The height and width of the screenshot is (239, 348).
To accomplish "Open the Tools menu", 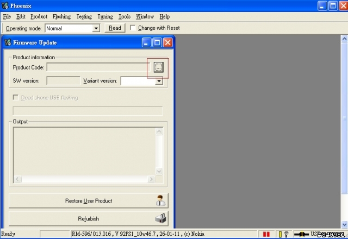I will [x=125, y=17].
